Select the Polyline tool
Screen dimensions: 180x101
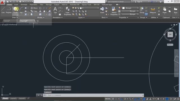(9, 10)
